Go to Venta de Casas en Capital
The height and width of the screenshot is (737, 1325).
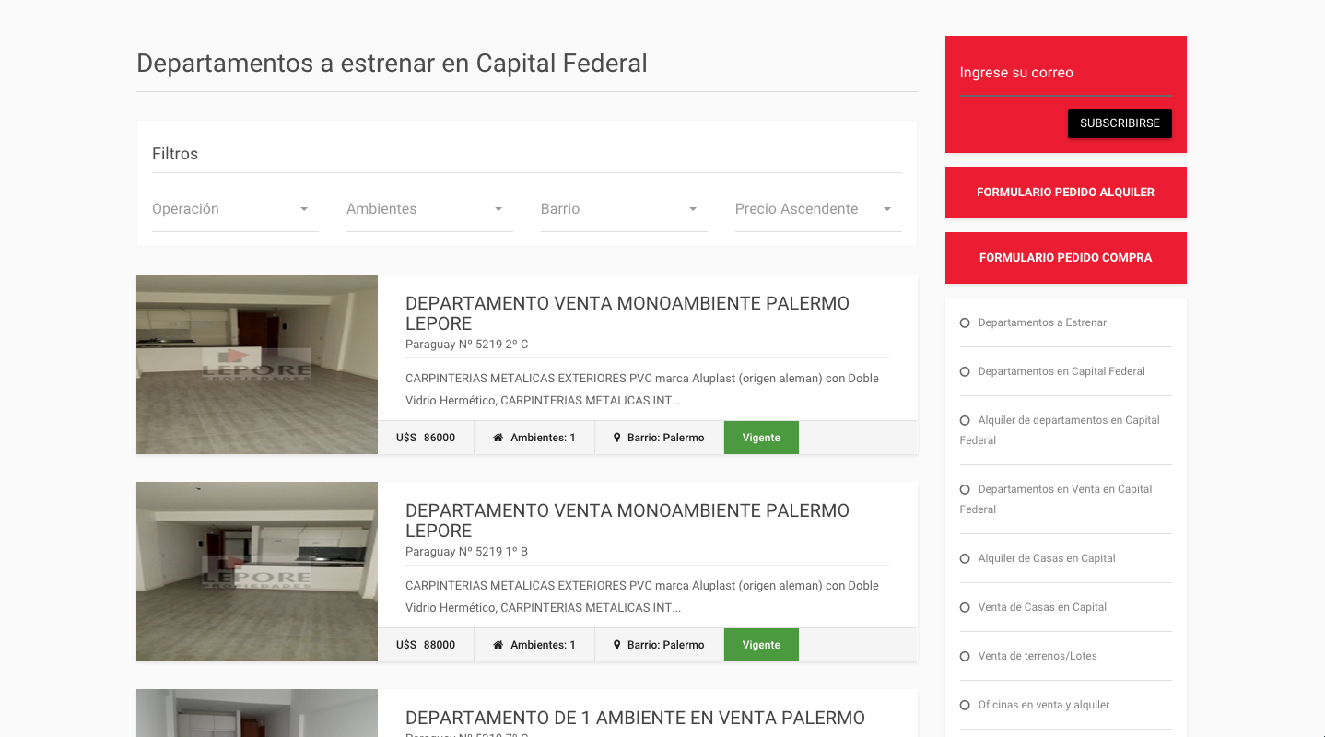tap(1042, 607)
